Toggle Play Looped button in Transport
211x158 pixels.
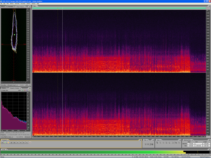(x=14, y=143)
